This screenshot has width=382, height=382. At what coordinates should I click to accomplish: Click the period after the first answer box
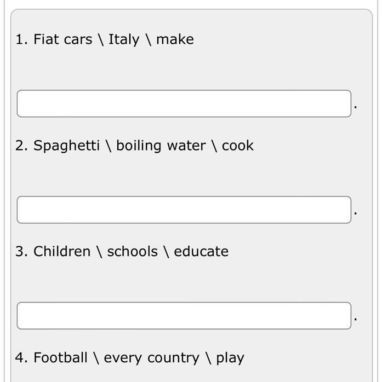(355, 107)
